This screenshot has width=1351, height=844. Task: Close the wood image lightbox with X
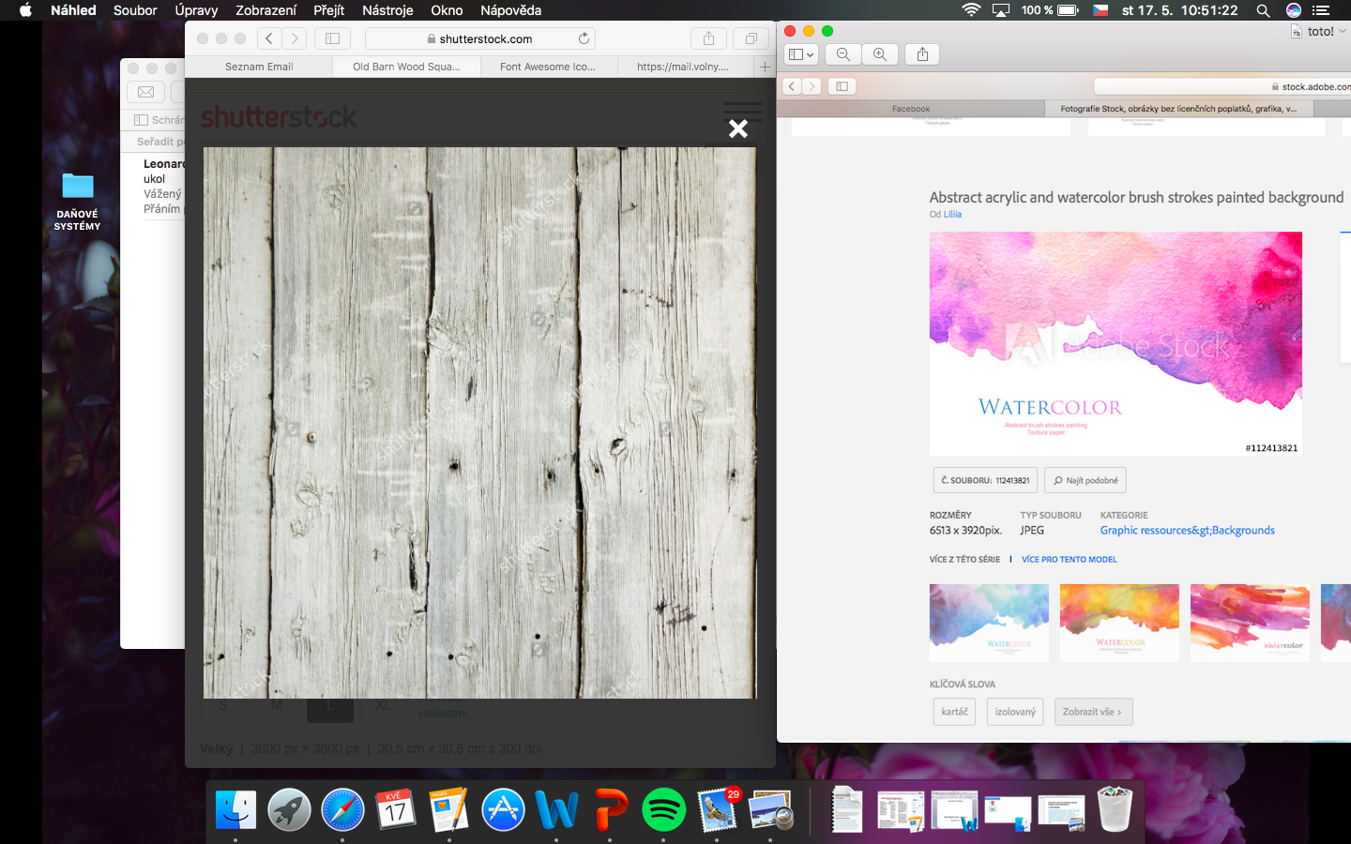[x=738, y=129]
